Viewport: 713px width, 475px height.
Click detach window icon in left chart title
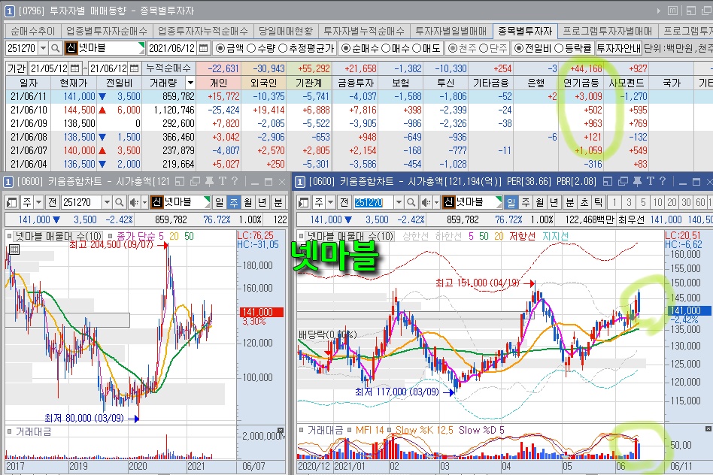179,181
